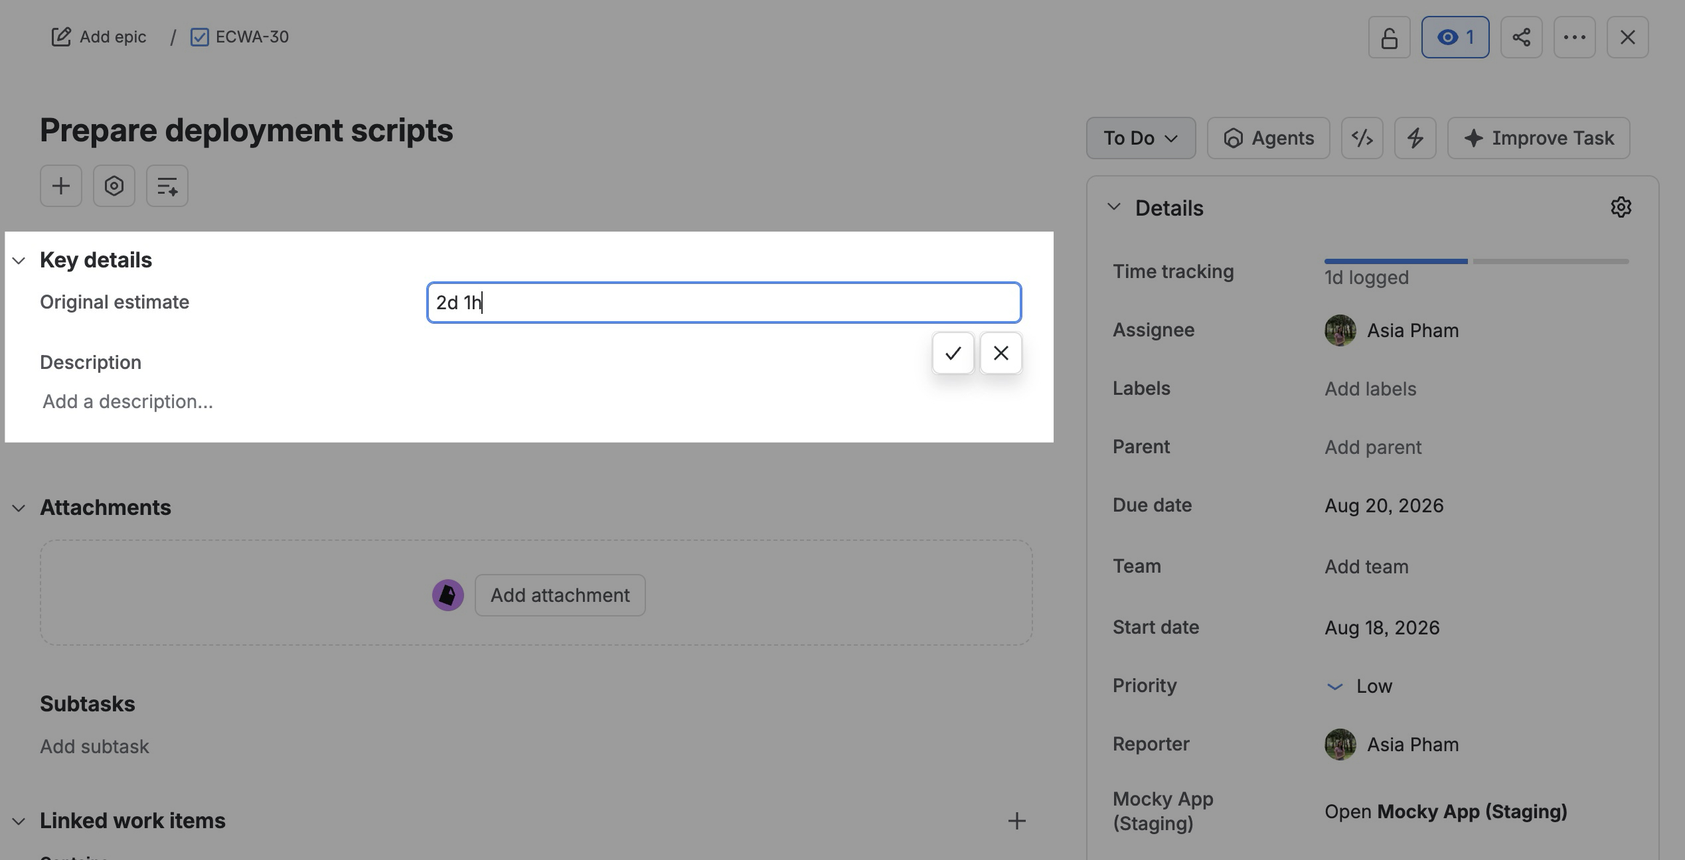Open the Details gear configuration icon

1621,207
